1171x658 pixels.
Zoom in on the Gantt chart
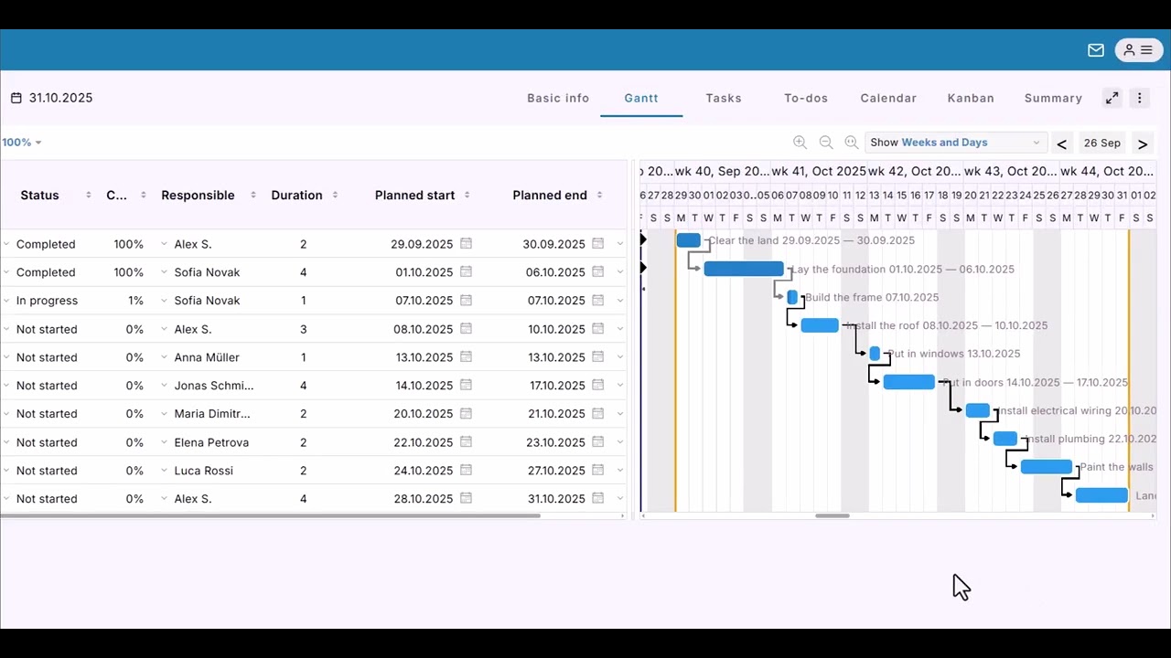800,143
